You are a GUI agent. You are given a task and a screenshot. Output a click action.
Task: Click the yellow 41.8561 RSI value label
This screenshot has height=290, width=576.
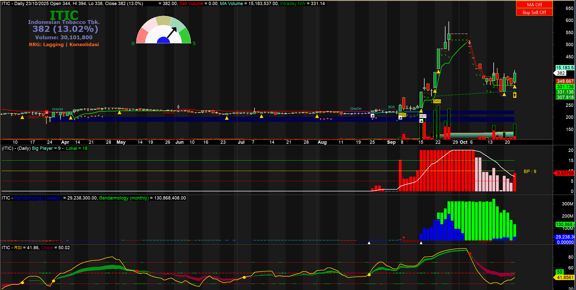click(x=565, y=278)
